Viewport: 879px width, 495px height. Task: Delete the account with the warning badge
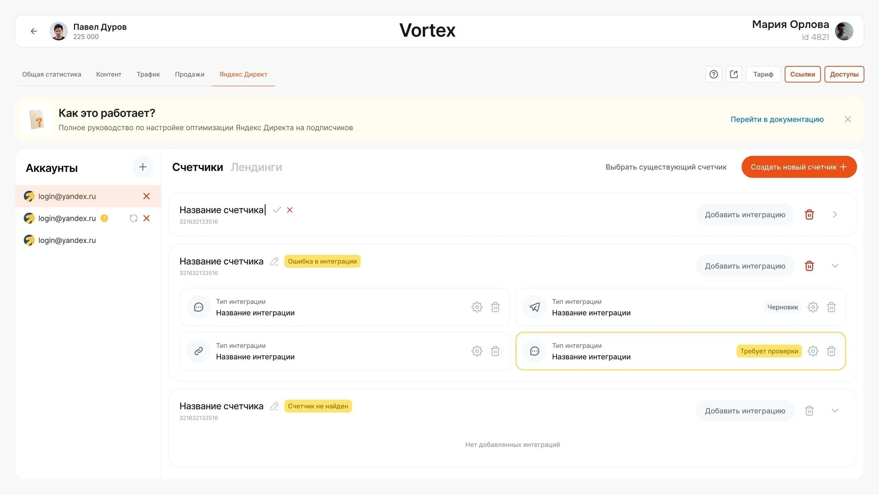click(x=147, y=218)
